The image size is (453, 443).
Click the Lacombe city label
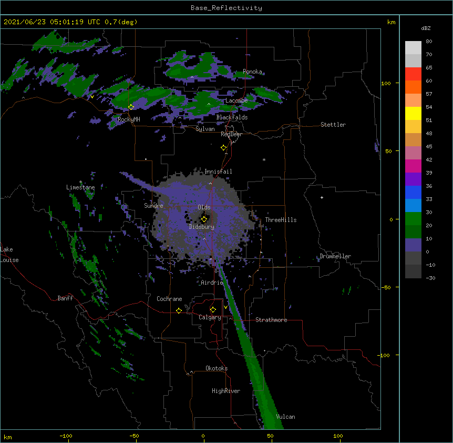coord(236,100)
